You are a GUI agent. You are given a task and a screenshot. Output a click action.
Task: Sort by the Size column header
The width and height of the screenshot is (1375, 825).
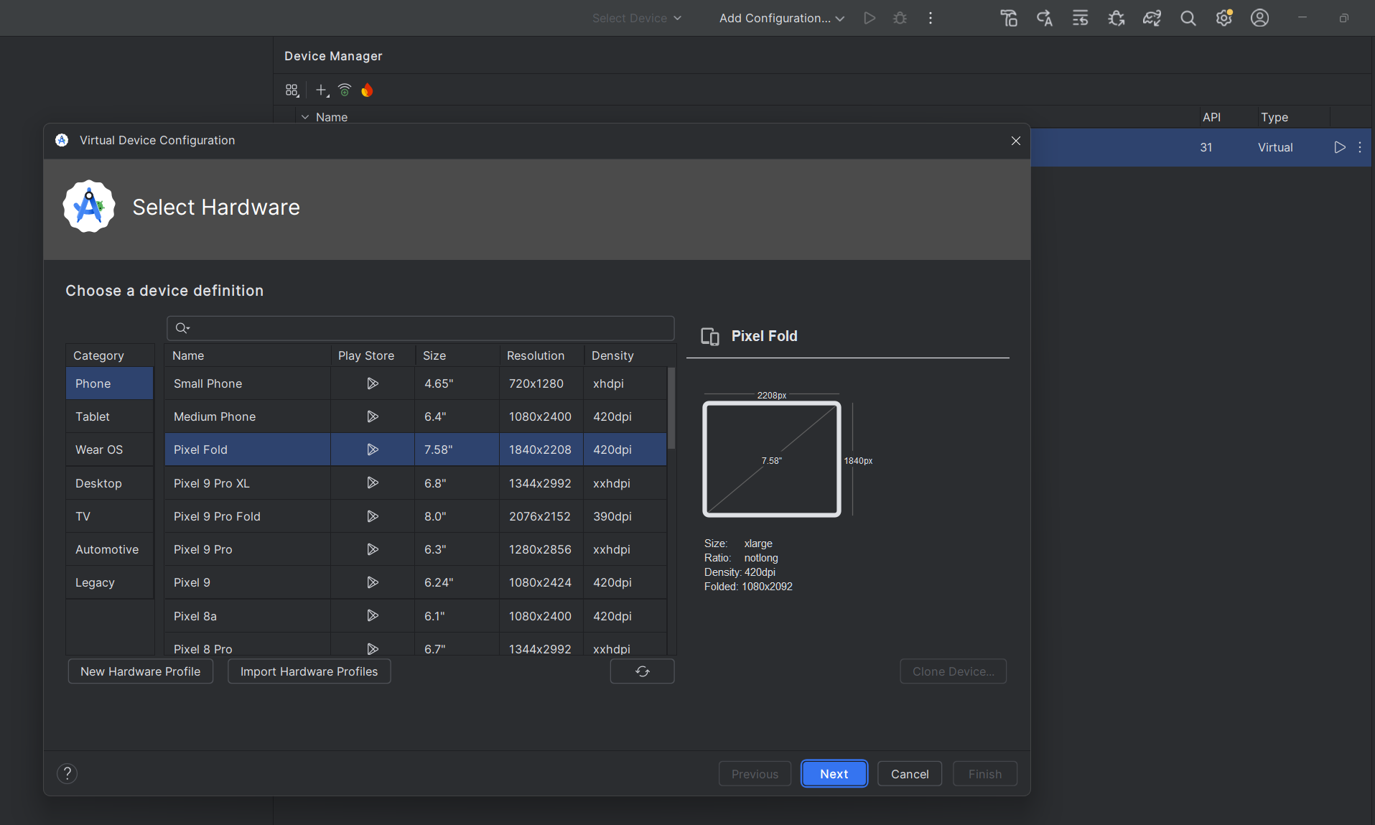457,355
